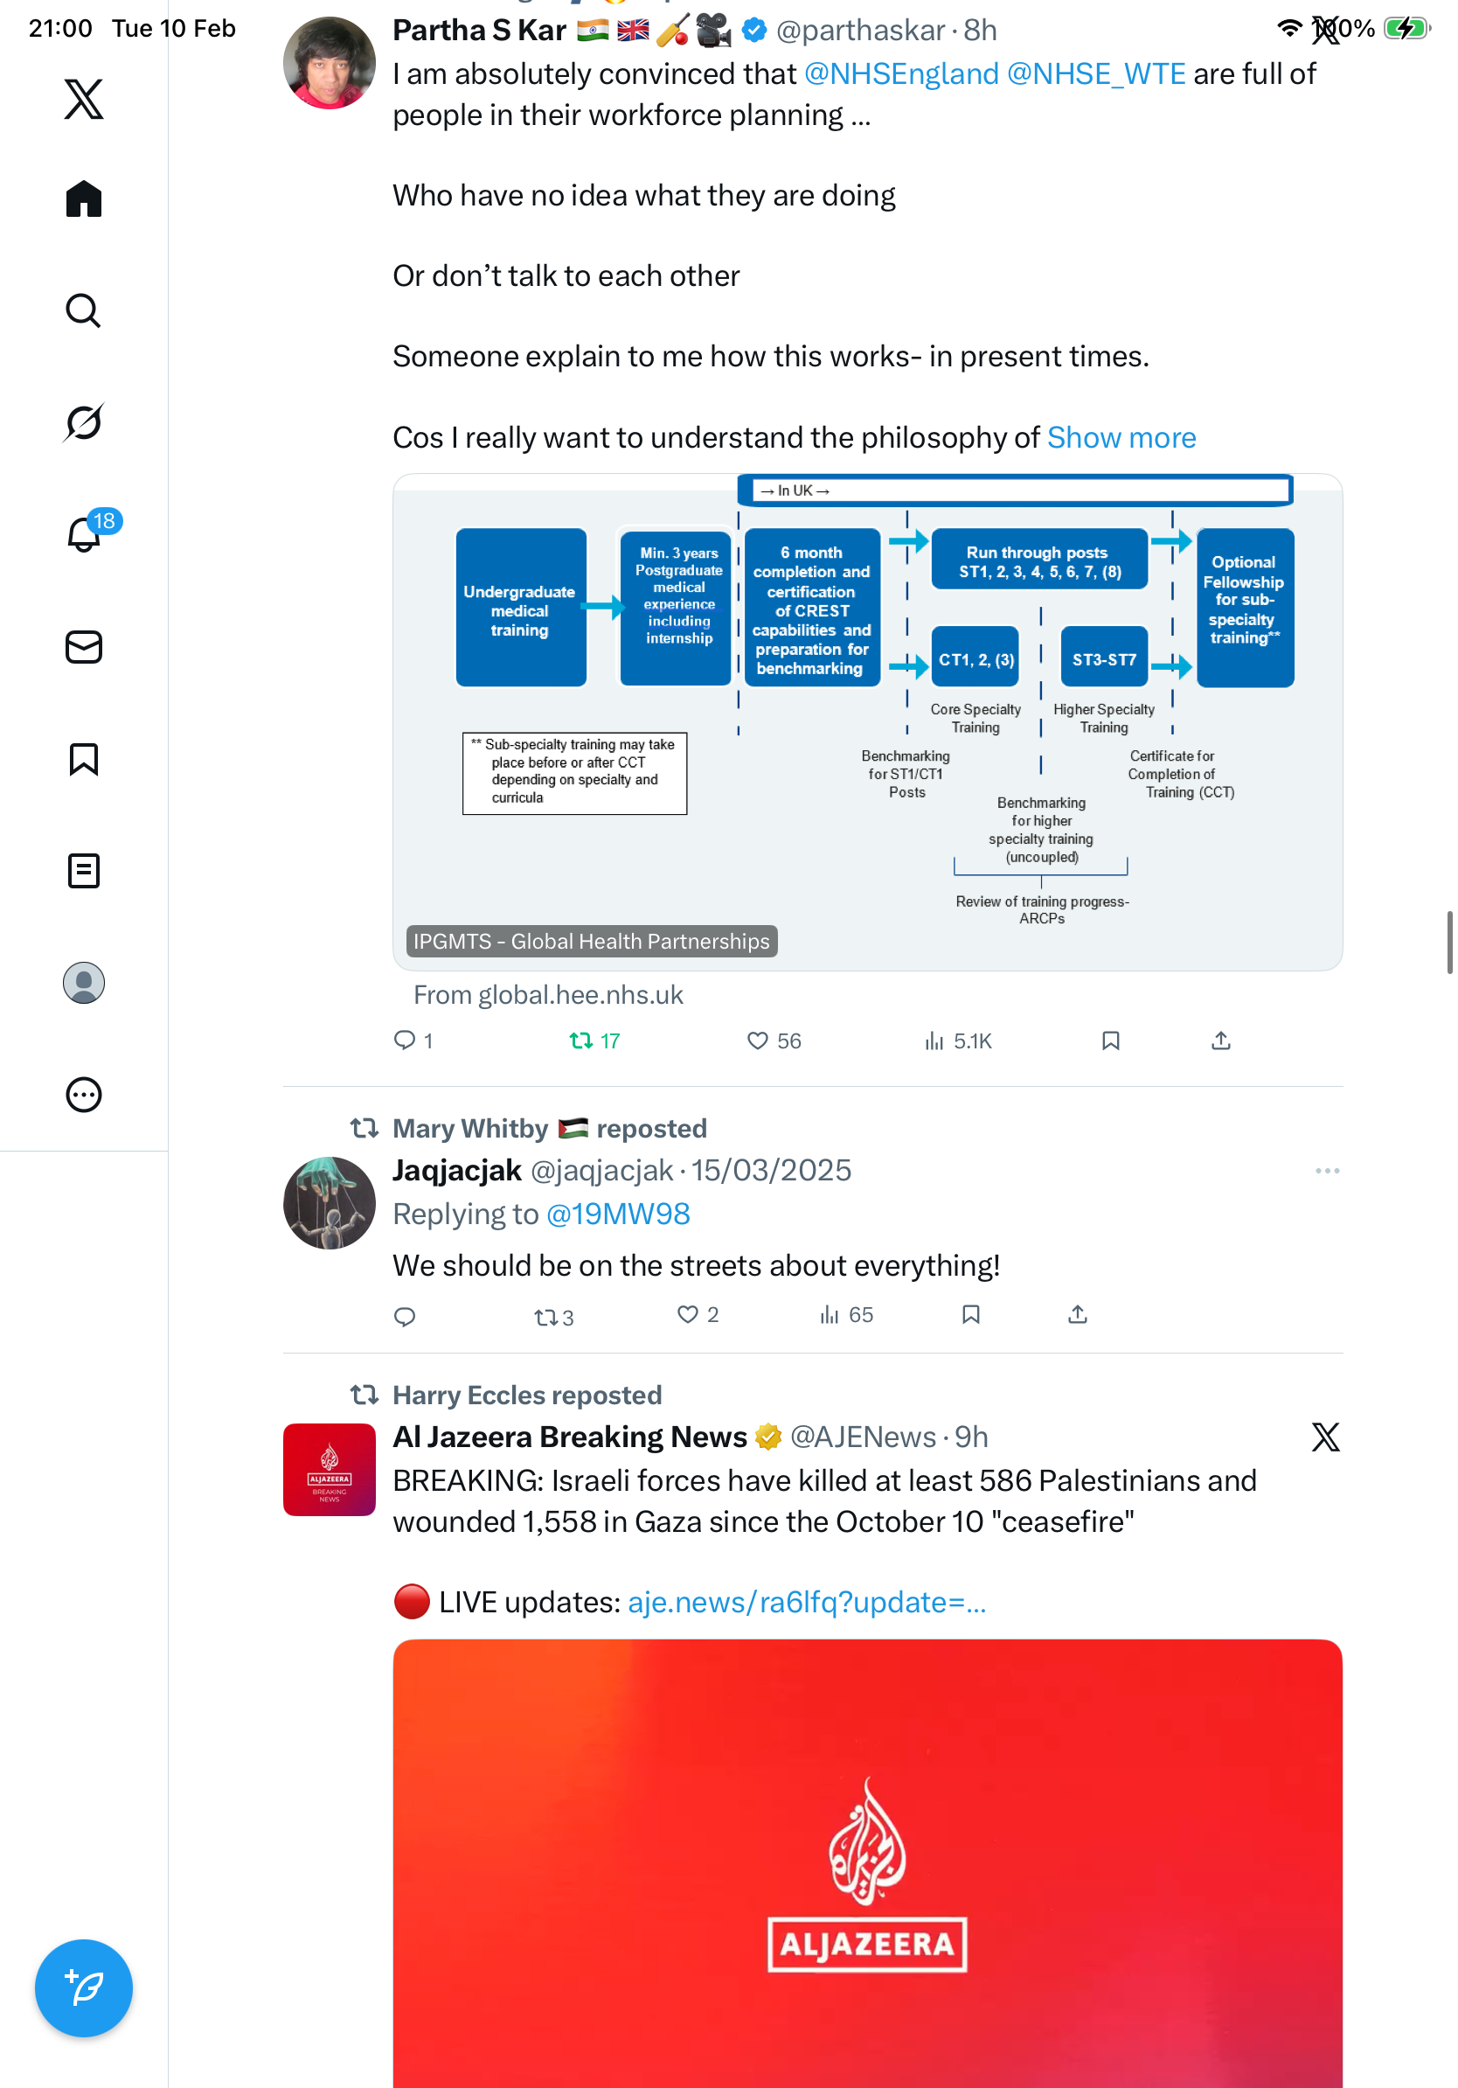Open Messages envelope icon
Viewport: 1458px width, 2088px height.
click(x=84, y=646)
